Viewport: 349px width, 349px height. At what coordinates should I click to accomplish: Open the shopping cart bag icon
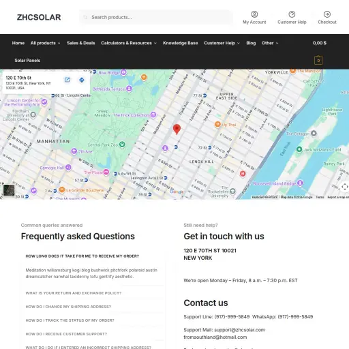(318, 60)
